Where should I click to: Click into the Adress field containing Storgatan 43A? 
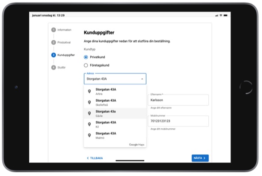click(x=115, y=79)
